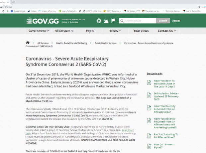Click the Search button
Image resolution: width=206 pixels, height=153 pixels.
pos(163,21)
